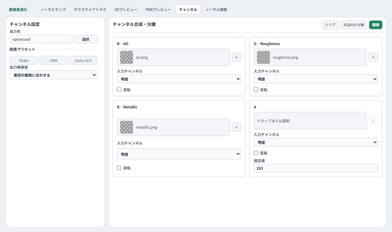392x232 pixels.
Task: Open 入力チャンネル dropdown for G · Roughness
Action: coord(316,79)
